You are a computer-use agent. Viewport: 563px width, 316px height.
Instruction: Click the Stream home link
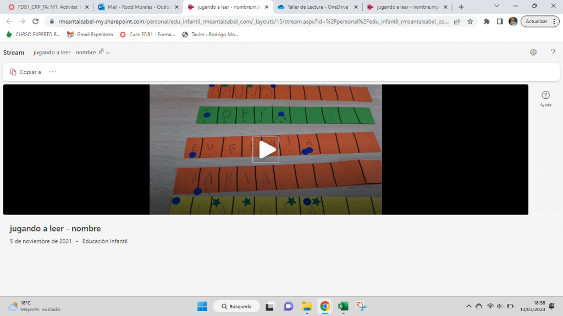click(x=14, y=53)
